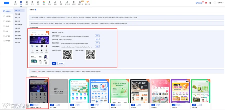The height and width of the screenshot is (110, 225).
Task: Open the 推广素材 share-arrow icon
Action: 67,3
